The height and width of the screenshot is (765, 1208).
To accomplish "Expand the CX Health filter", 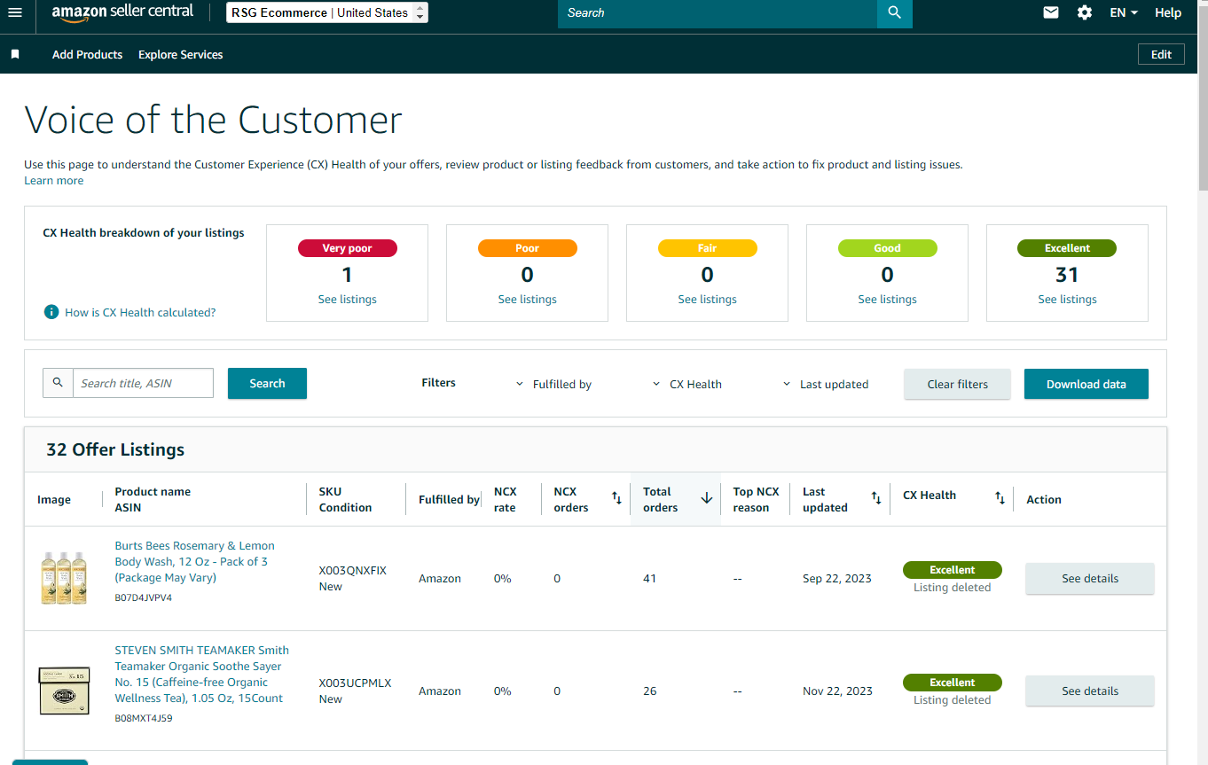I will tap(687, 384).
